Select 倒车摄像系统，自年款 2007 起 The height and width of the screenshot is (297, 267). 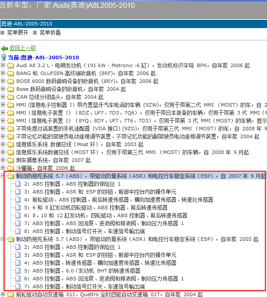coord(53,160)
